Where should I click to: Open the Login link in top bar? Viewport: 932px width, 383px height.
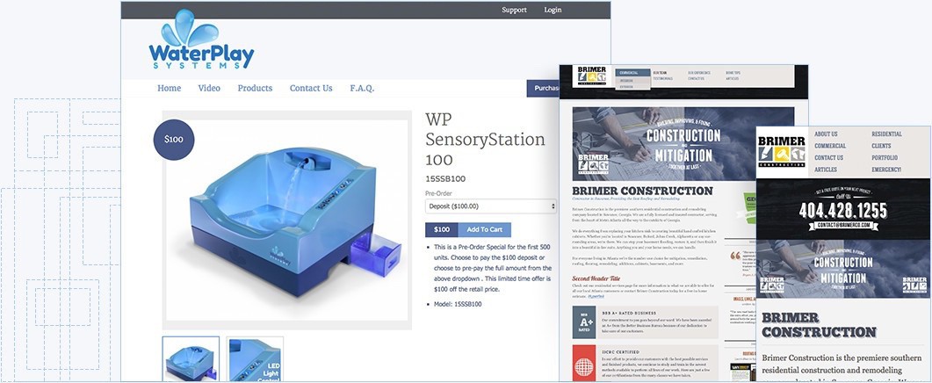553,11
